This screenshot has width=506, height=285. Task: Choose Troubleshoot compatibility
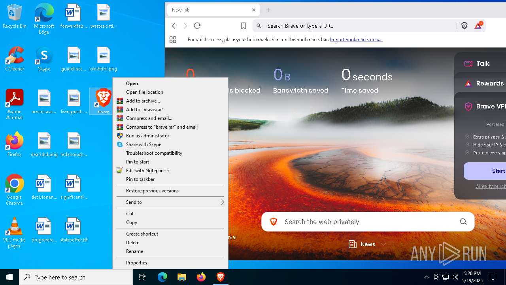pyautogui.click(x=170, y=153)
